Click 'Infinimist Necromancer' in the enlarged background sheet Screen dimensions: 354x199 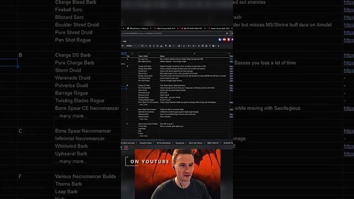[80, 139]
